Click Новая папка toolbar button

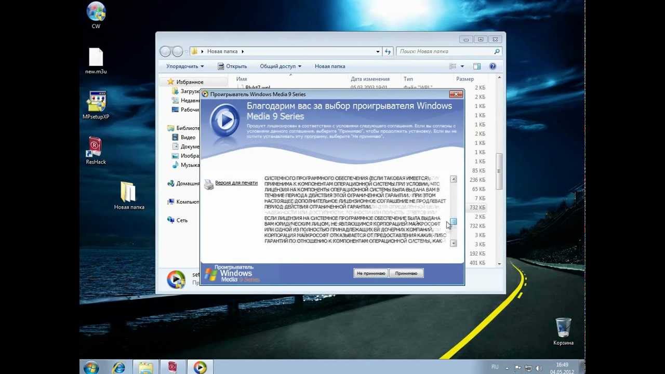[330, 66]
